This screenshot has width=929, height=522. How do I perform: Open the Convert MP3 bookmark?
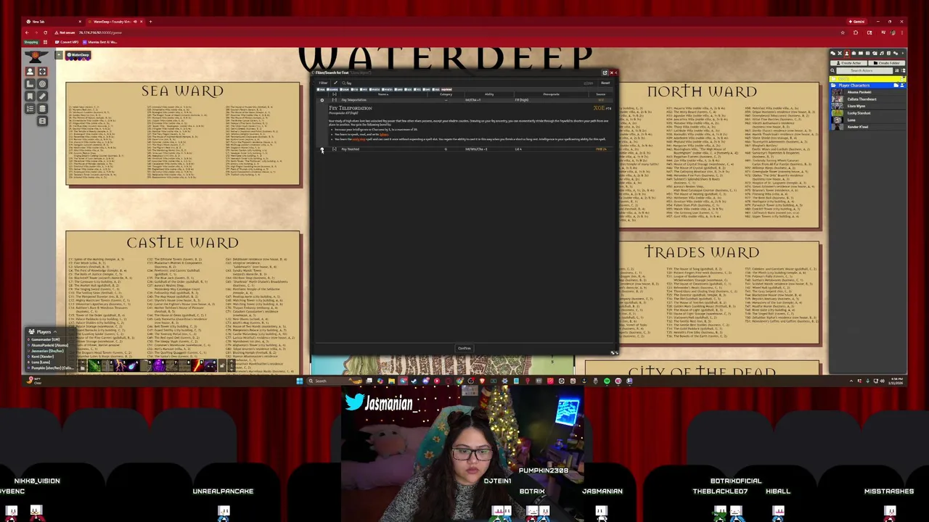point(67,42)
